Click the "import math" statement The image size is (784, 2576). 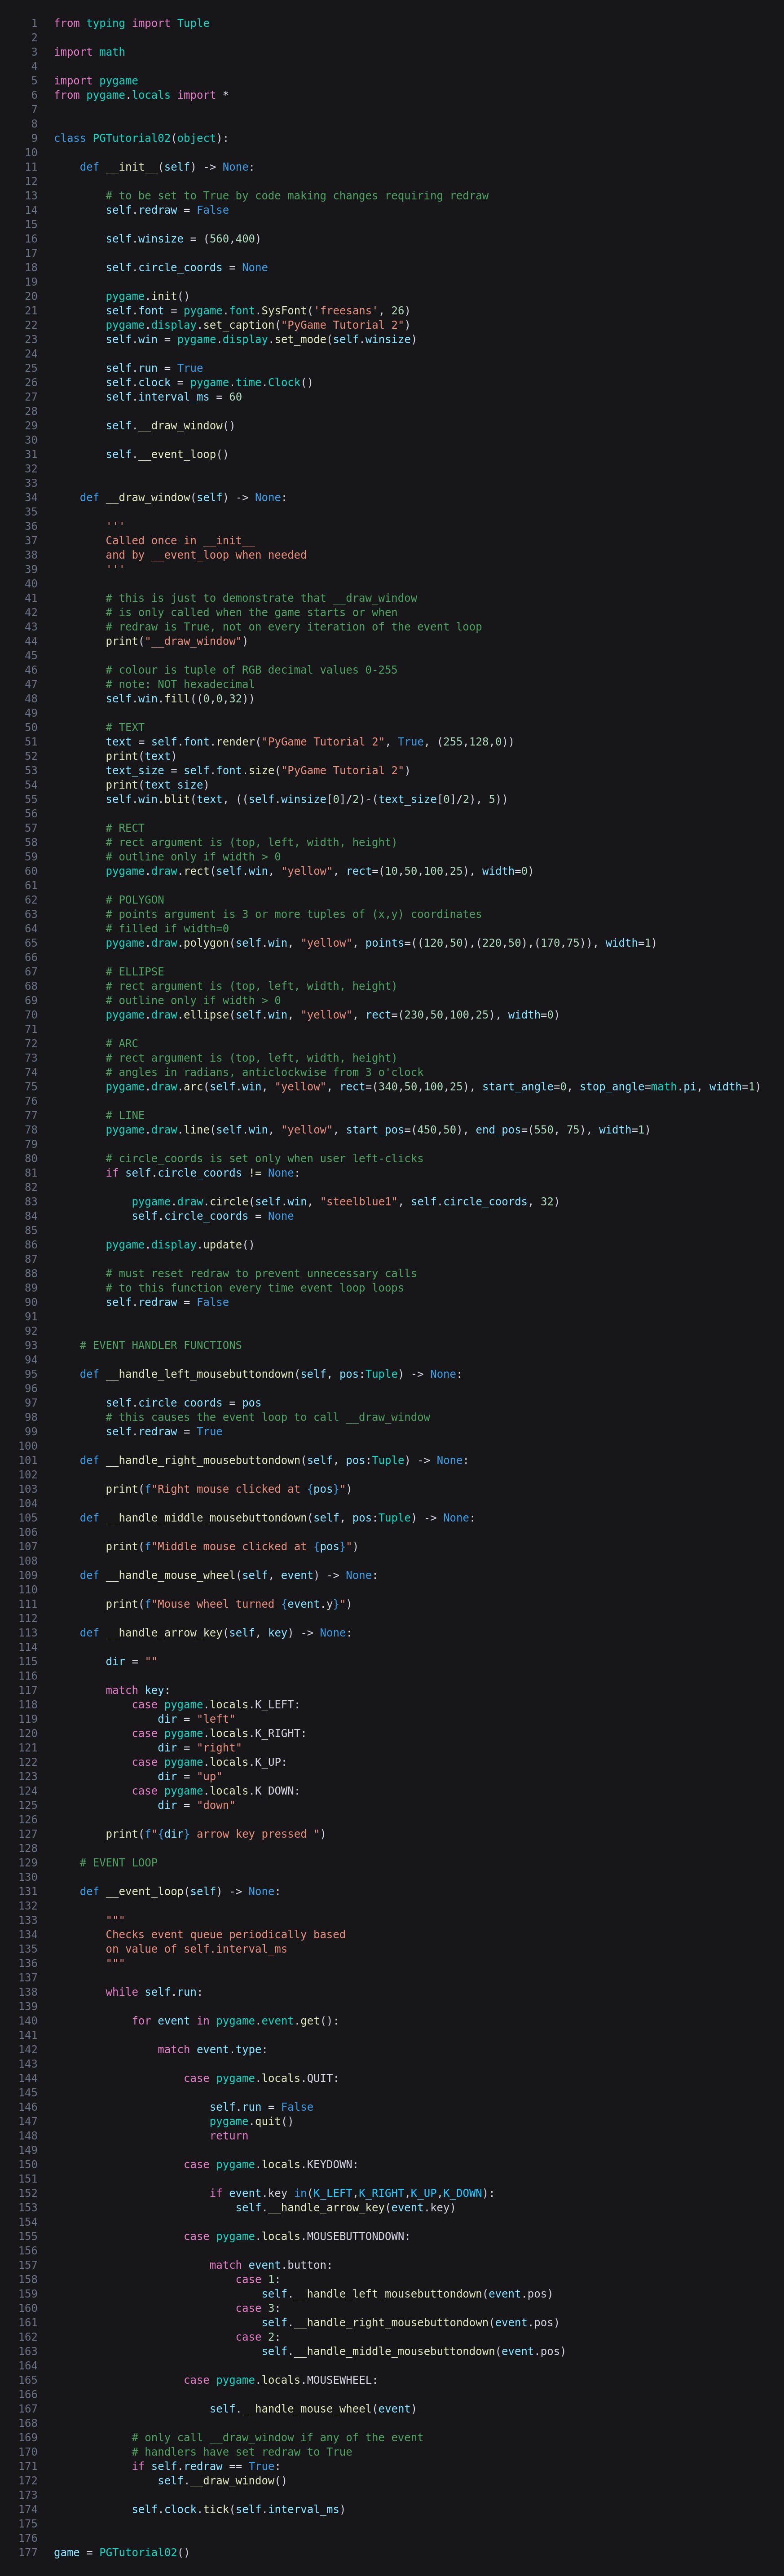90,52
